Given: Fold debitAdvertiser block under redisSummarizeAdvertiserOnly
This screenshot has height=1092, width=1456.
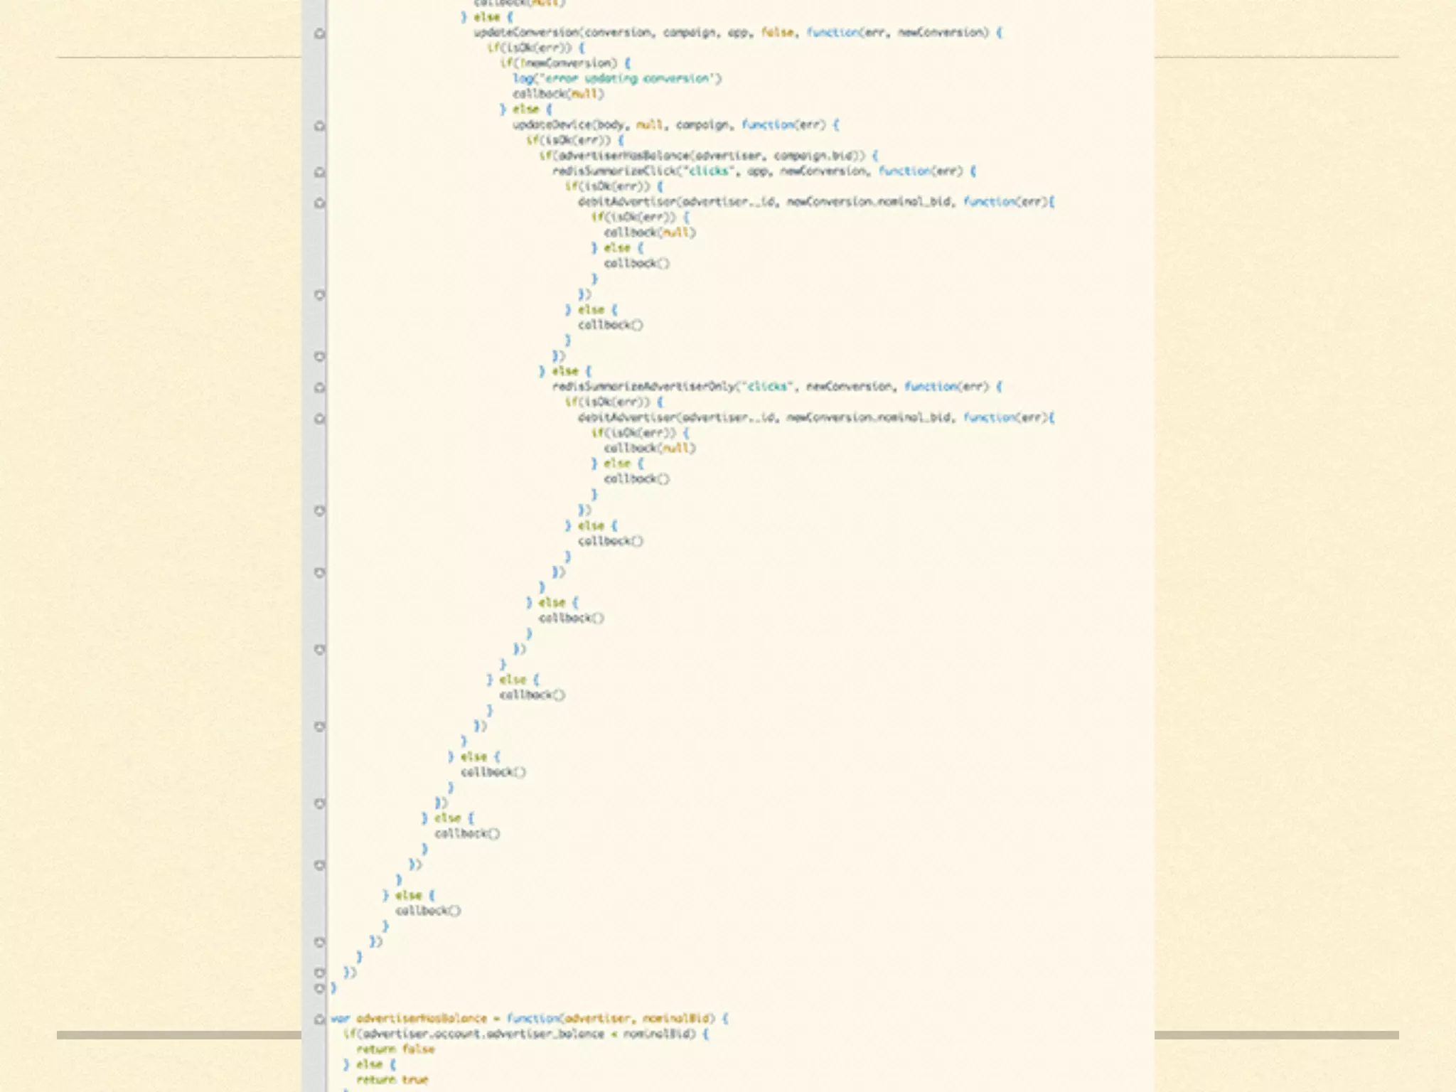Looking at the screenshot, I should (320, 419).
